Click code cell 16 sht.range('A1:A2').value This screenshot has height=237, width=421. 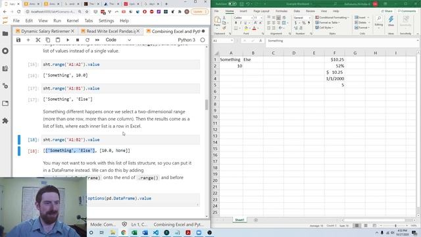[120, 65]
